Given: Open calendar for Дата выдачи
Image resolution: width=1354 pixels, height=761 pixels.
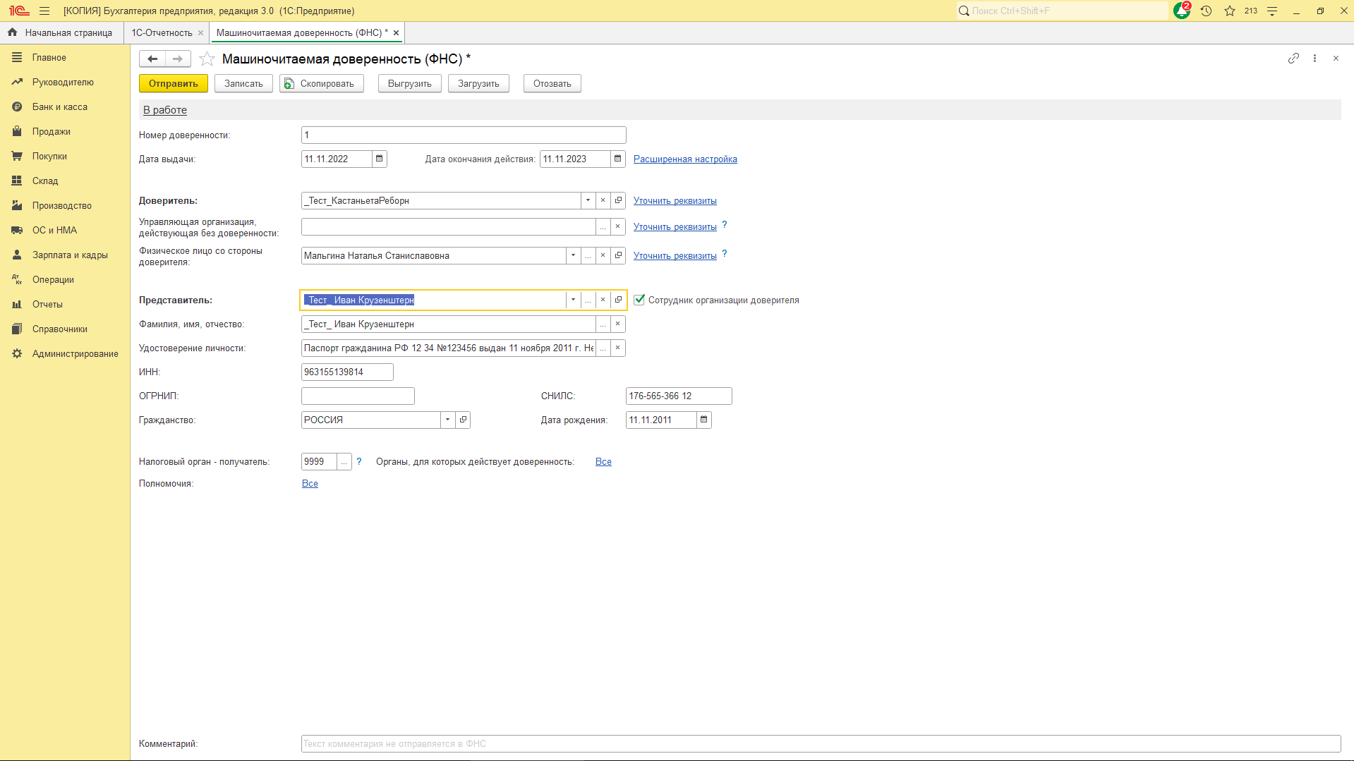Looking at the screenshot, I should click(x=380, y=159).
